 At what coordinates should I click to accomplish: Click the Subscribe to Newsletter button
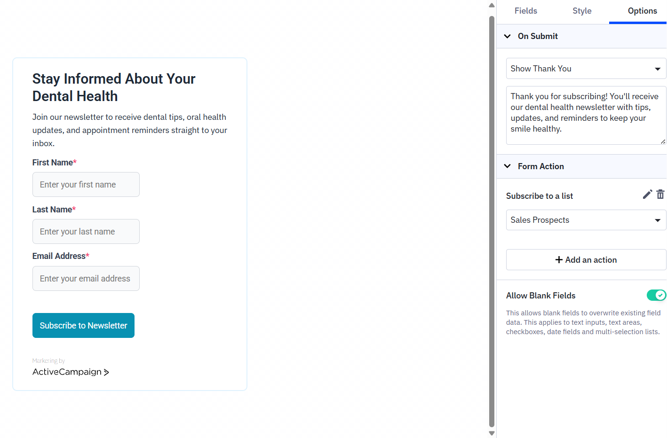click(83, 325)
